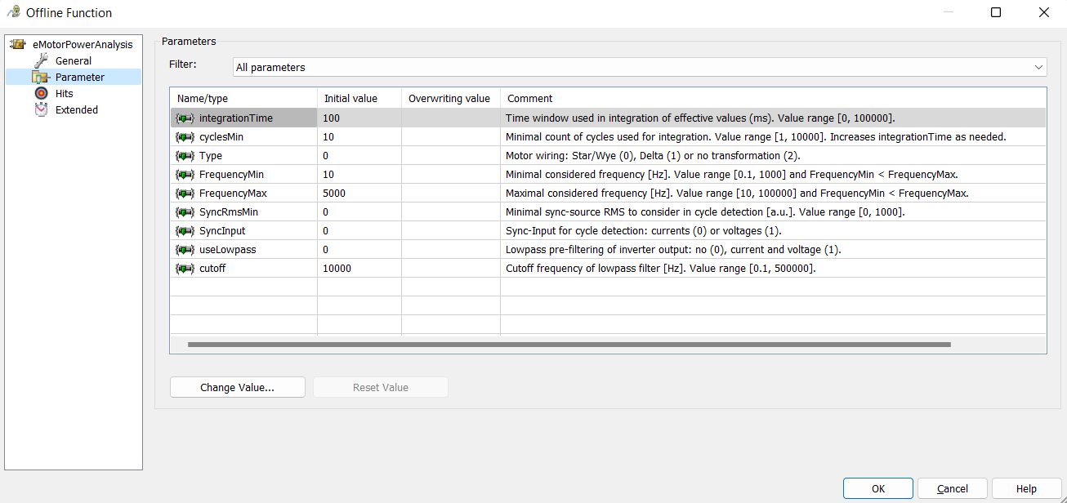Select the Hits tree item
This screenshot has height=503, width=1067.
(x=64, y=93)
